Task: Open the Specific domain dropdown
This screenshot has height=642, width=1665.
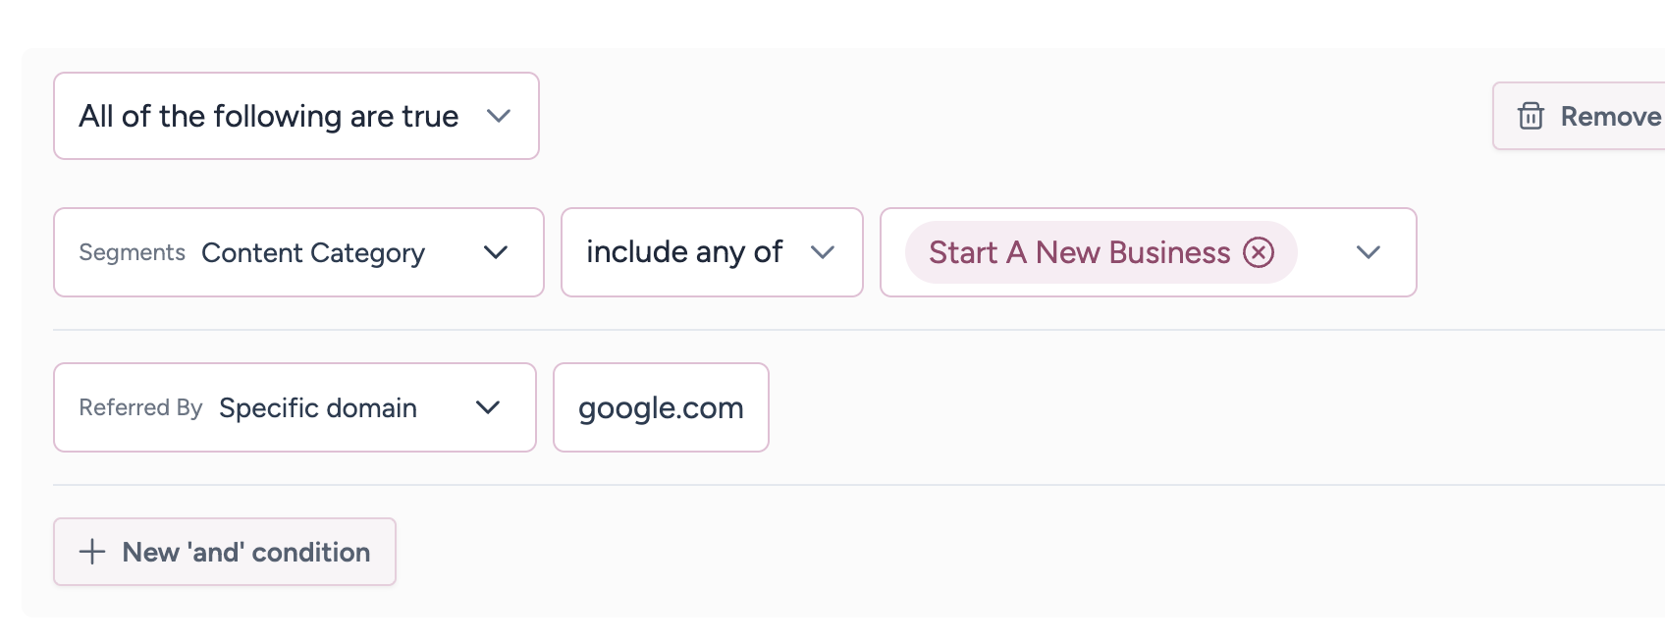Action: pos(318,408)
